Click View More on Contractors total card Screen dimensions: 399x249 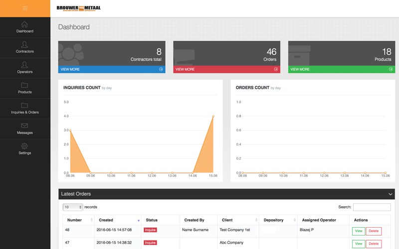coord(112,69)
